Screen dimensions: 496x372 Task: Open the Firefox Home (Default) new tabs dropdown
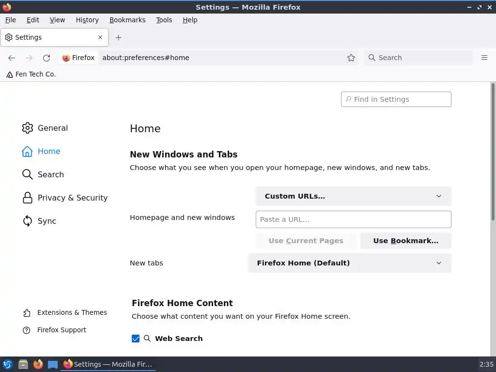350,263
